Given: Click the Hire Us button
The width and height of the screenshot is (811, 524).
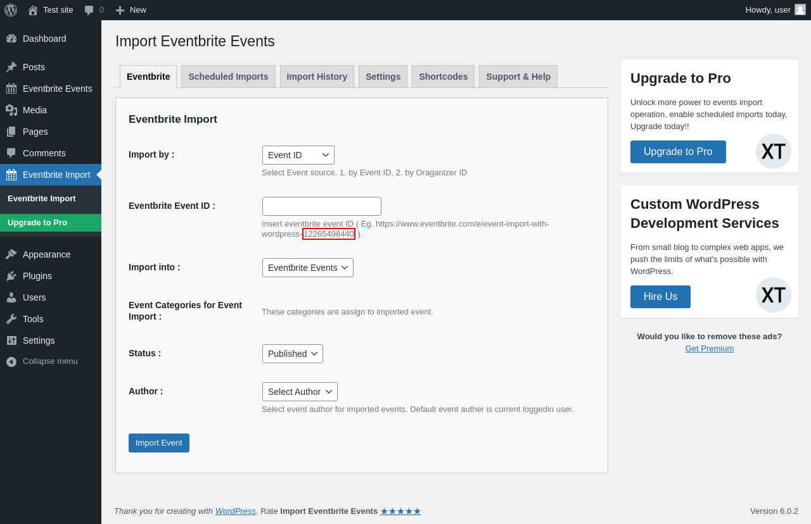Looking at the screenshot, I should click(660, 297).
